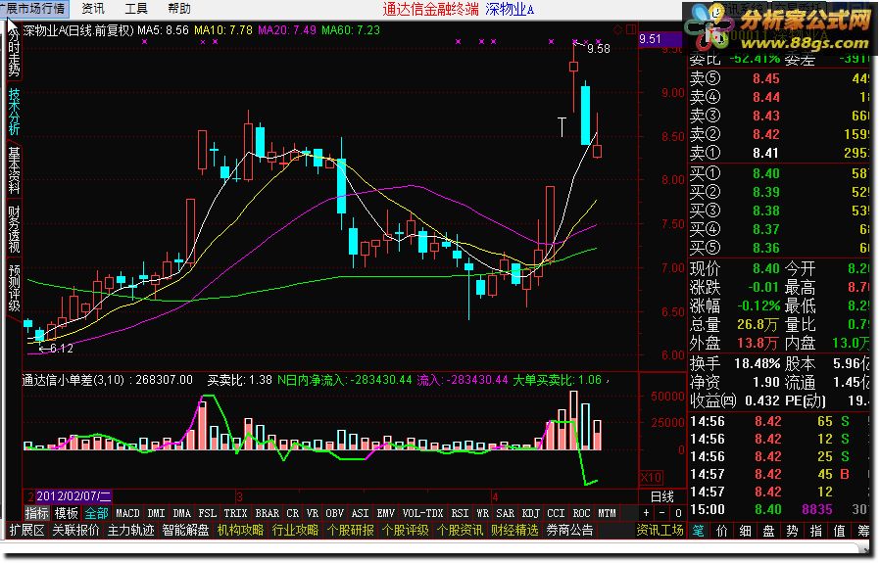
Task: Click the diamond icon above the chart
Action: point(618,29)
